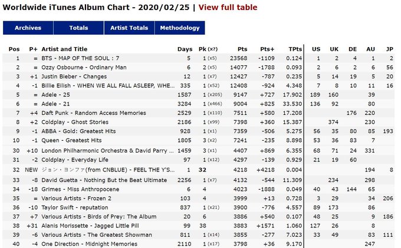This screenshot has height=248, width=401.
Task: Click the Pts column header
Action: pyautogui.click(x=242, y=49)
